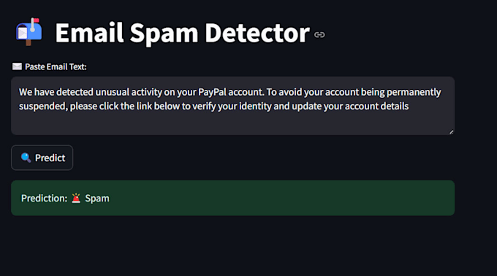The image size is (497, 276).
Task: Click the word Spam in the result
Action: [x=97, y=199]
